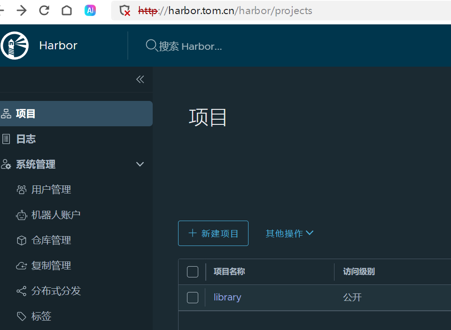Click the 复制管理 cloud icon
This screenshot has width=451, height=330.
pos(22,266)
